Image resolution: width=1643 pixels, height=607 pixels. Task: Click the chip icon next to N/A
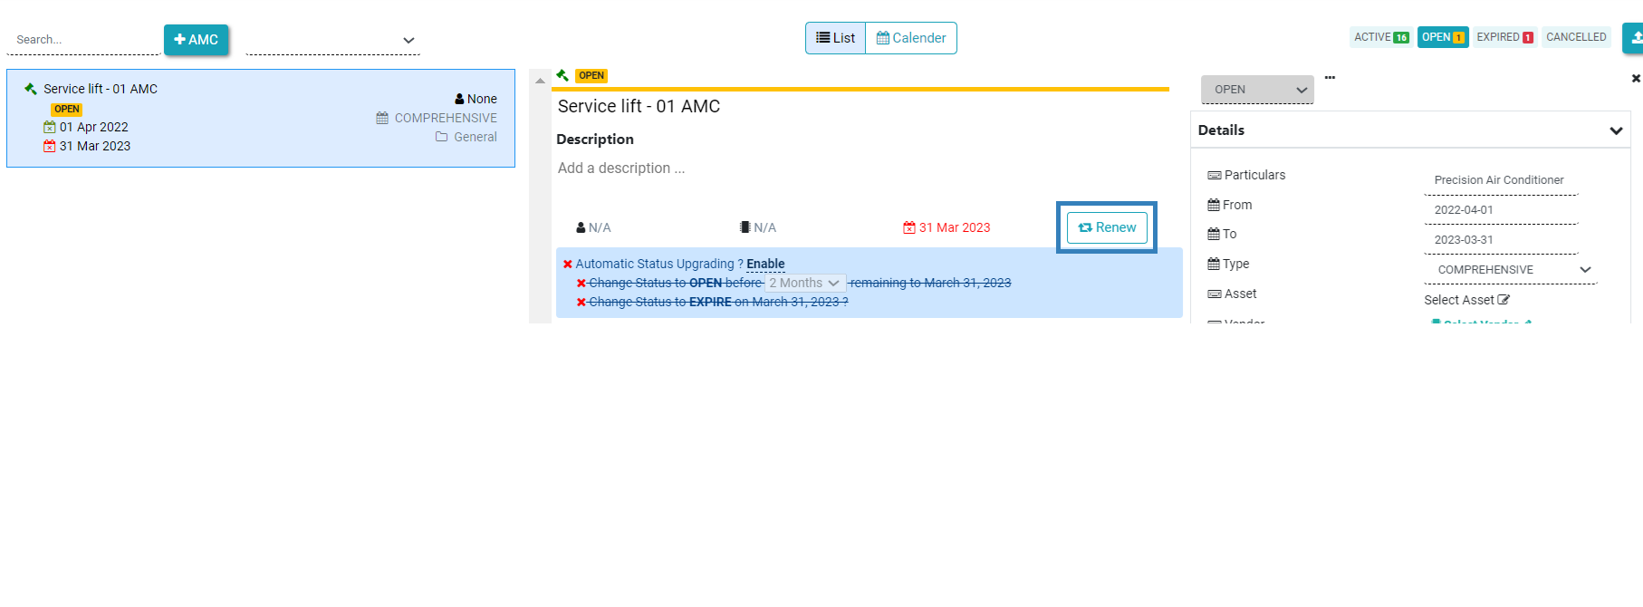745,227
